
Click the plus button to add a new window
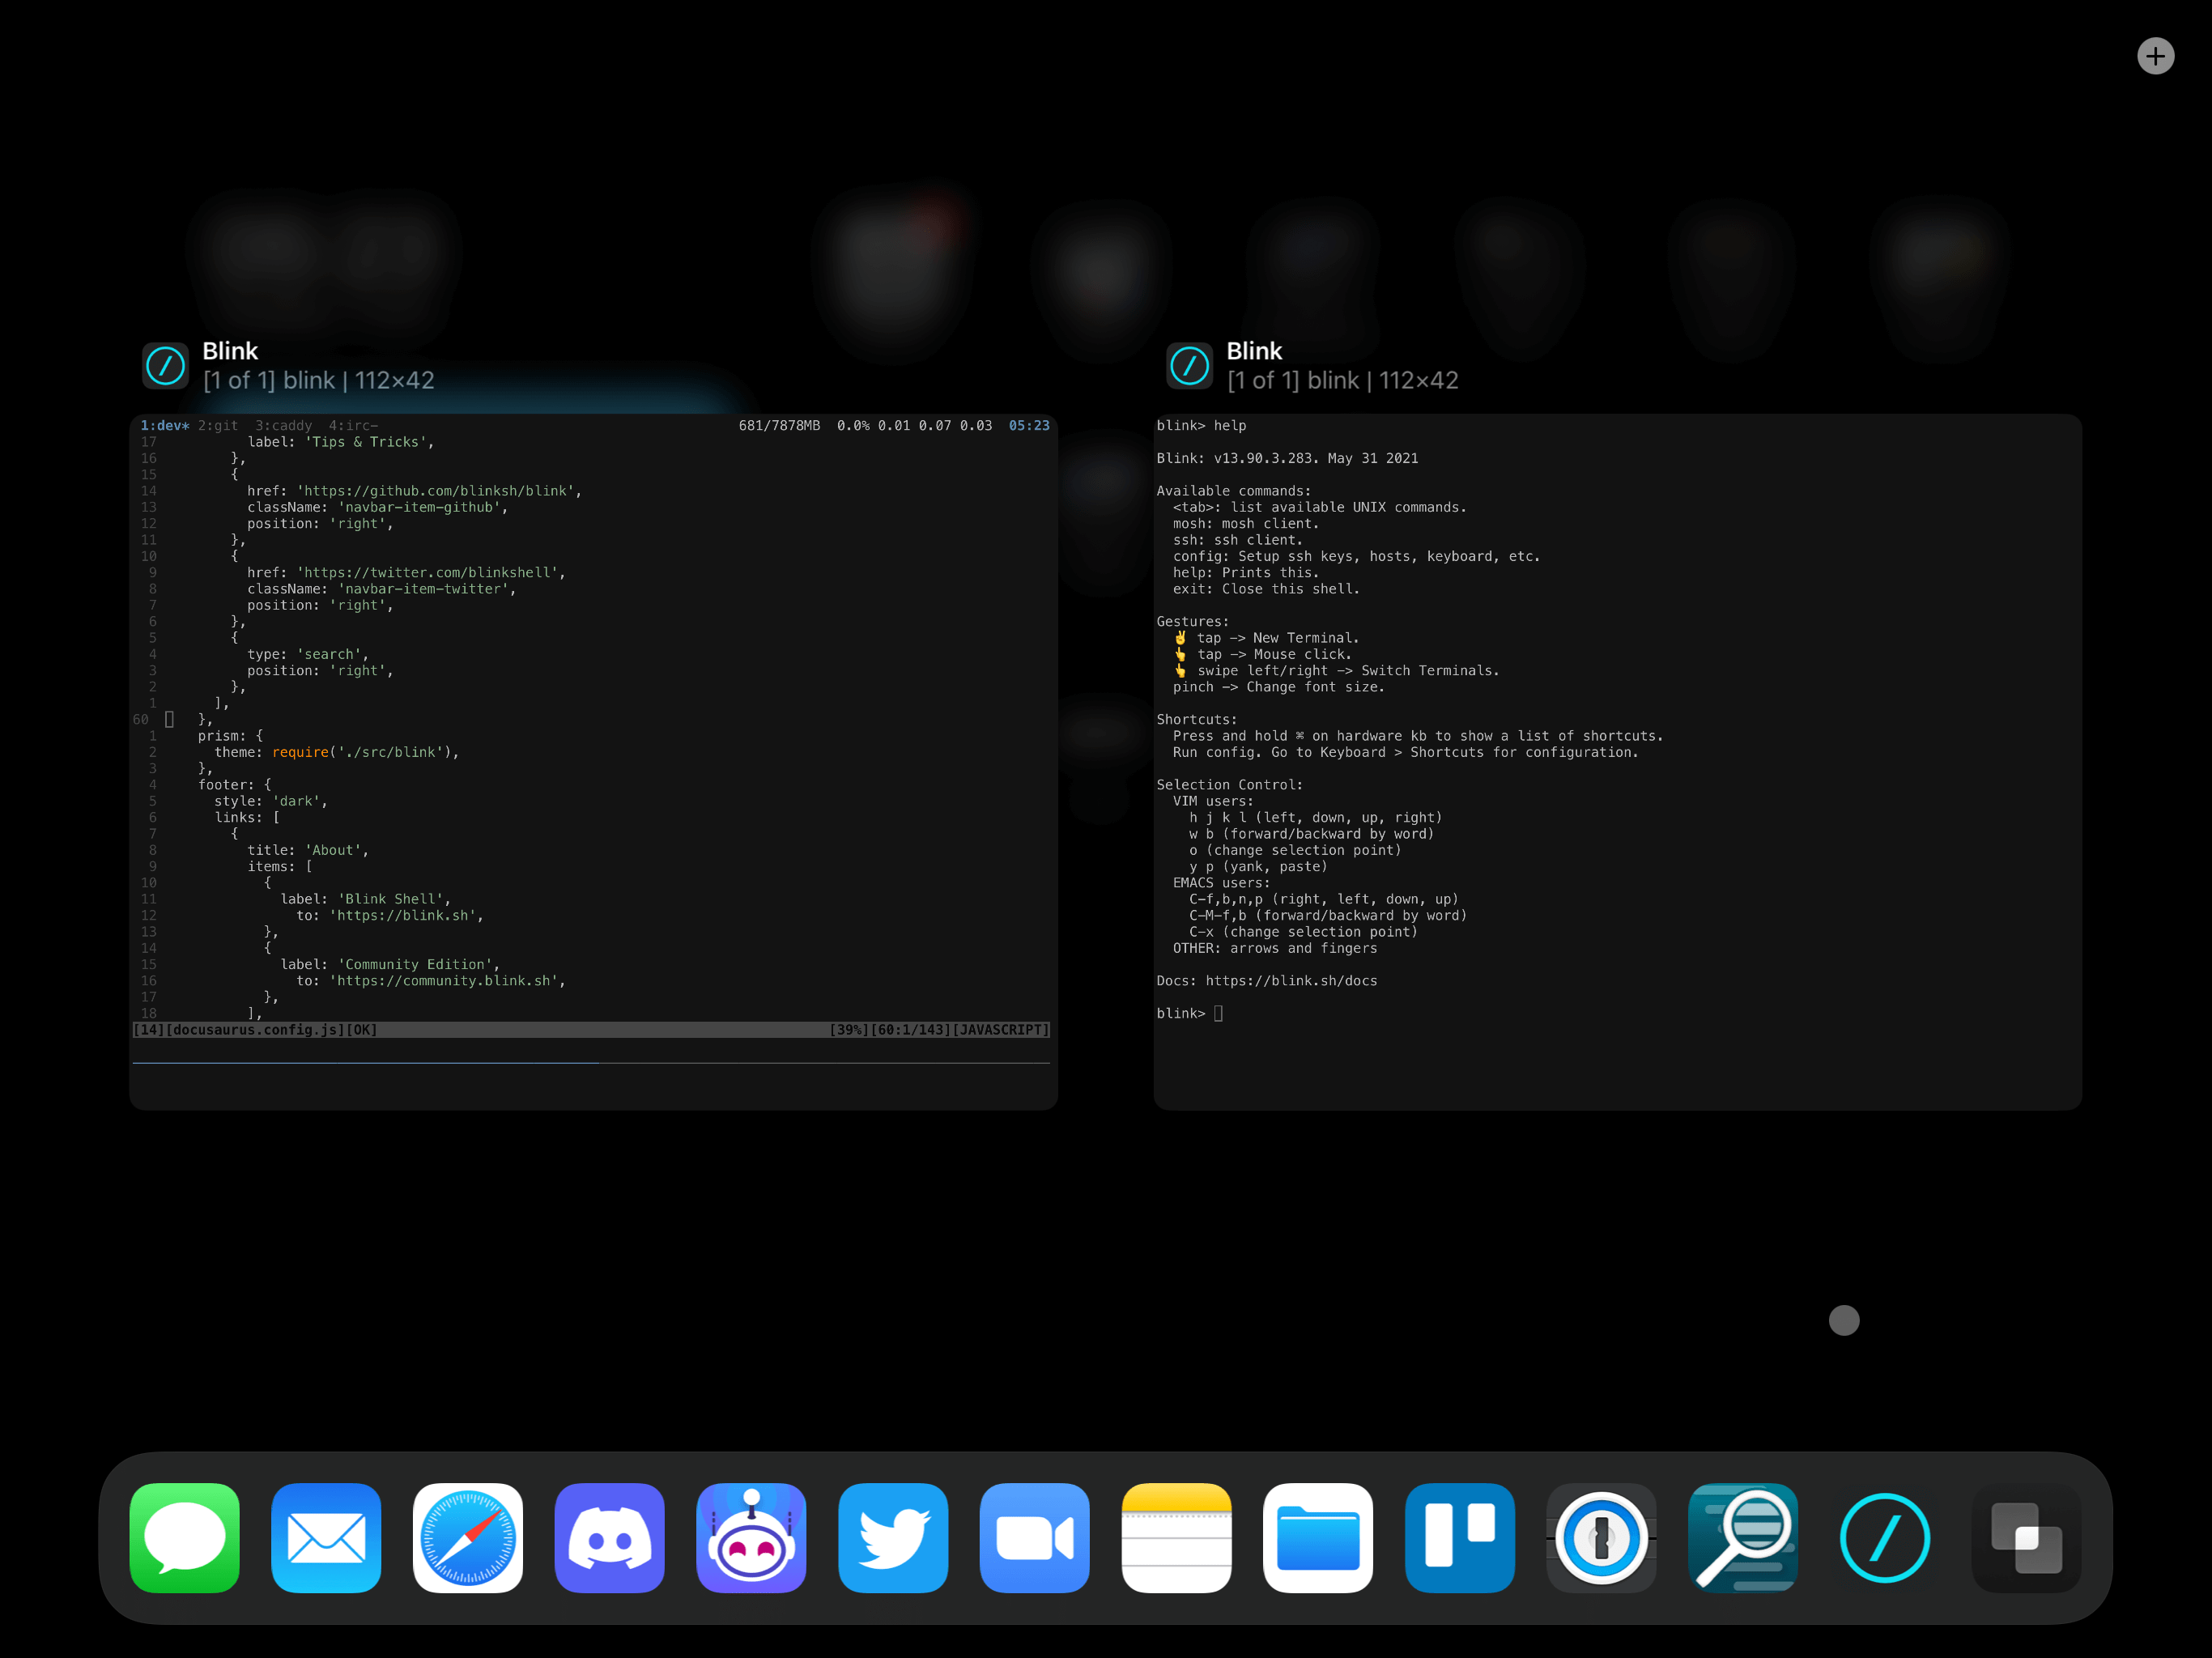2155,56
